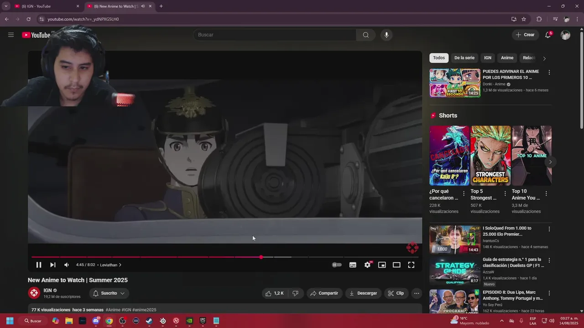This screenshot has height=328, width=584.
Task: Create a Clip of the video
Action: [396, 293]
